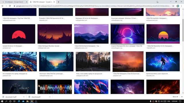Open File Explorer from the taskbar

point(28,101)
